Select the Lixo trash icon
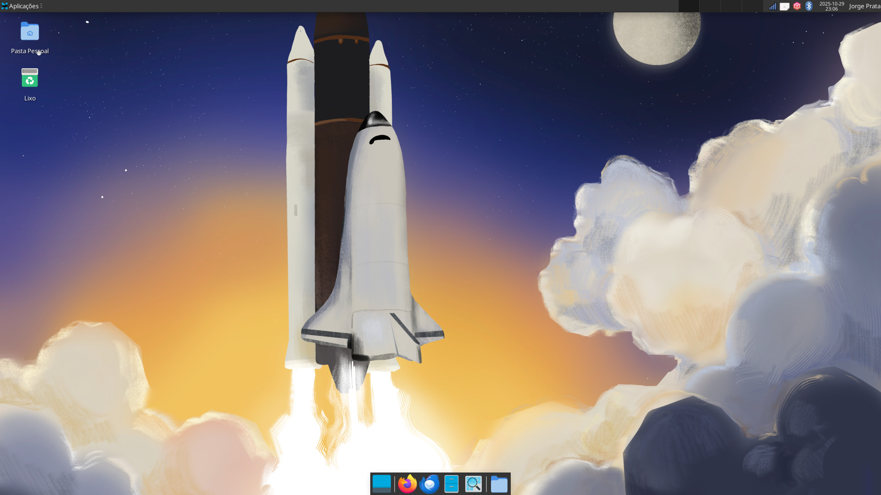 point(30,78)
